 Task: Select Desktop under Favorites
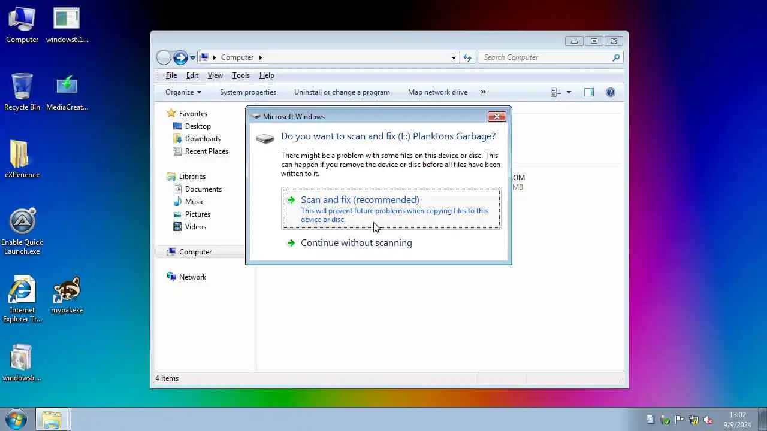(198, 126)
